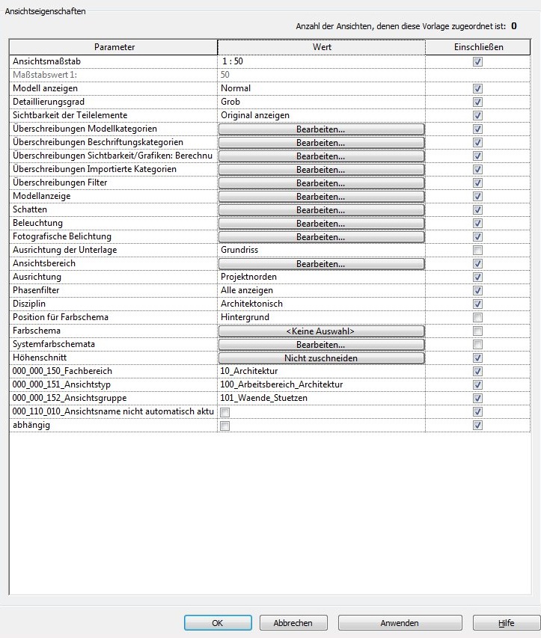Image resolution: width=541 pixels, height=638 pixels.
Task: Open Bearbeiten for Überschreibungen Filter
Action: point(321,183)
